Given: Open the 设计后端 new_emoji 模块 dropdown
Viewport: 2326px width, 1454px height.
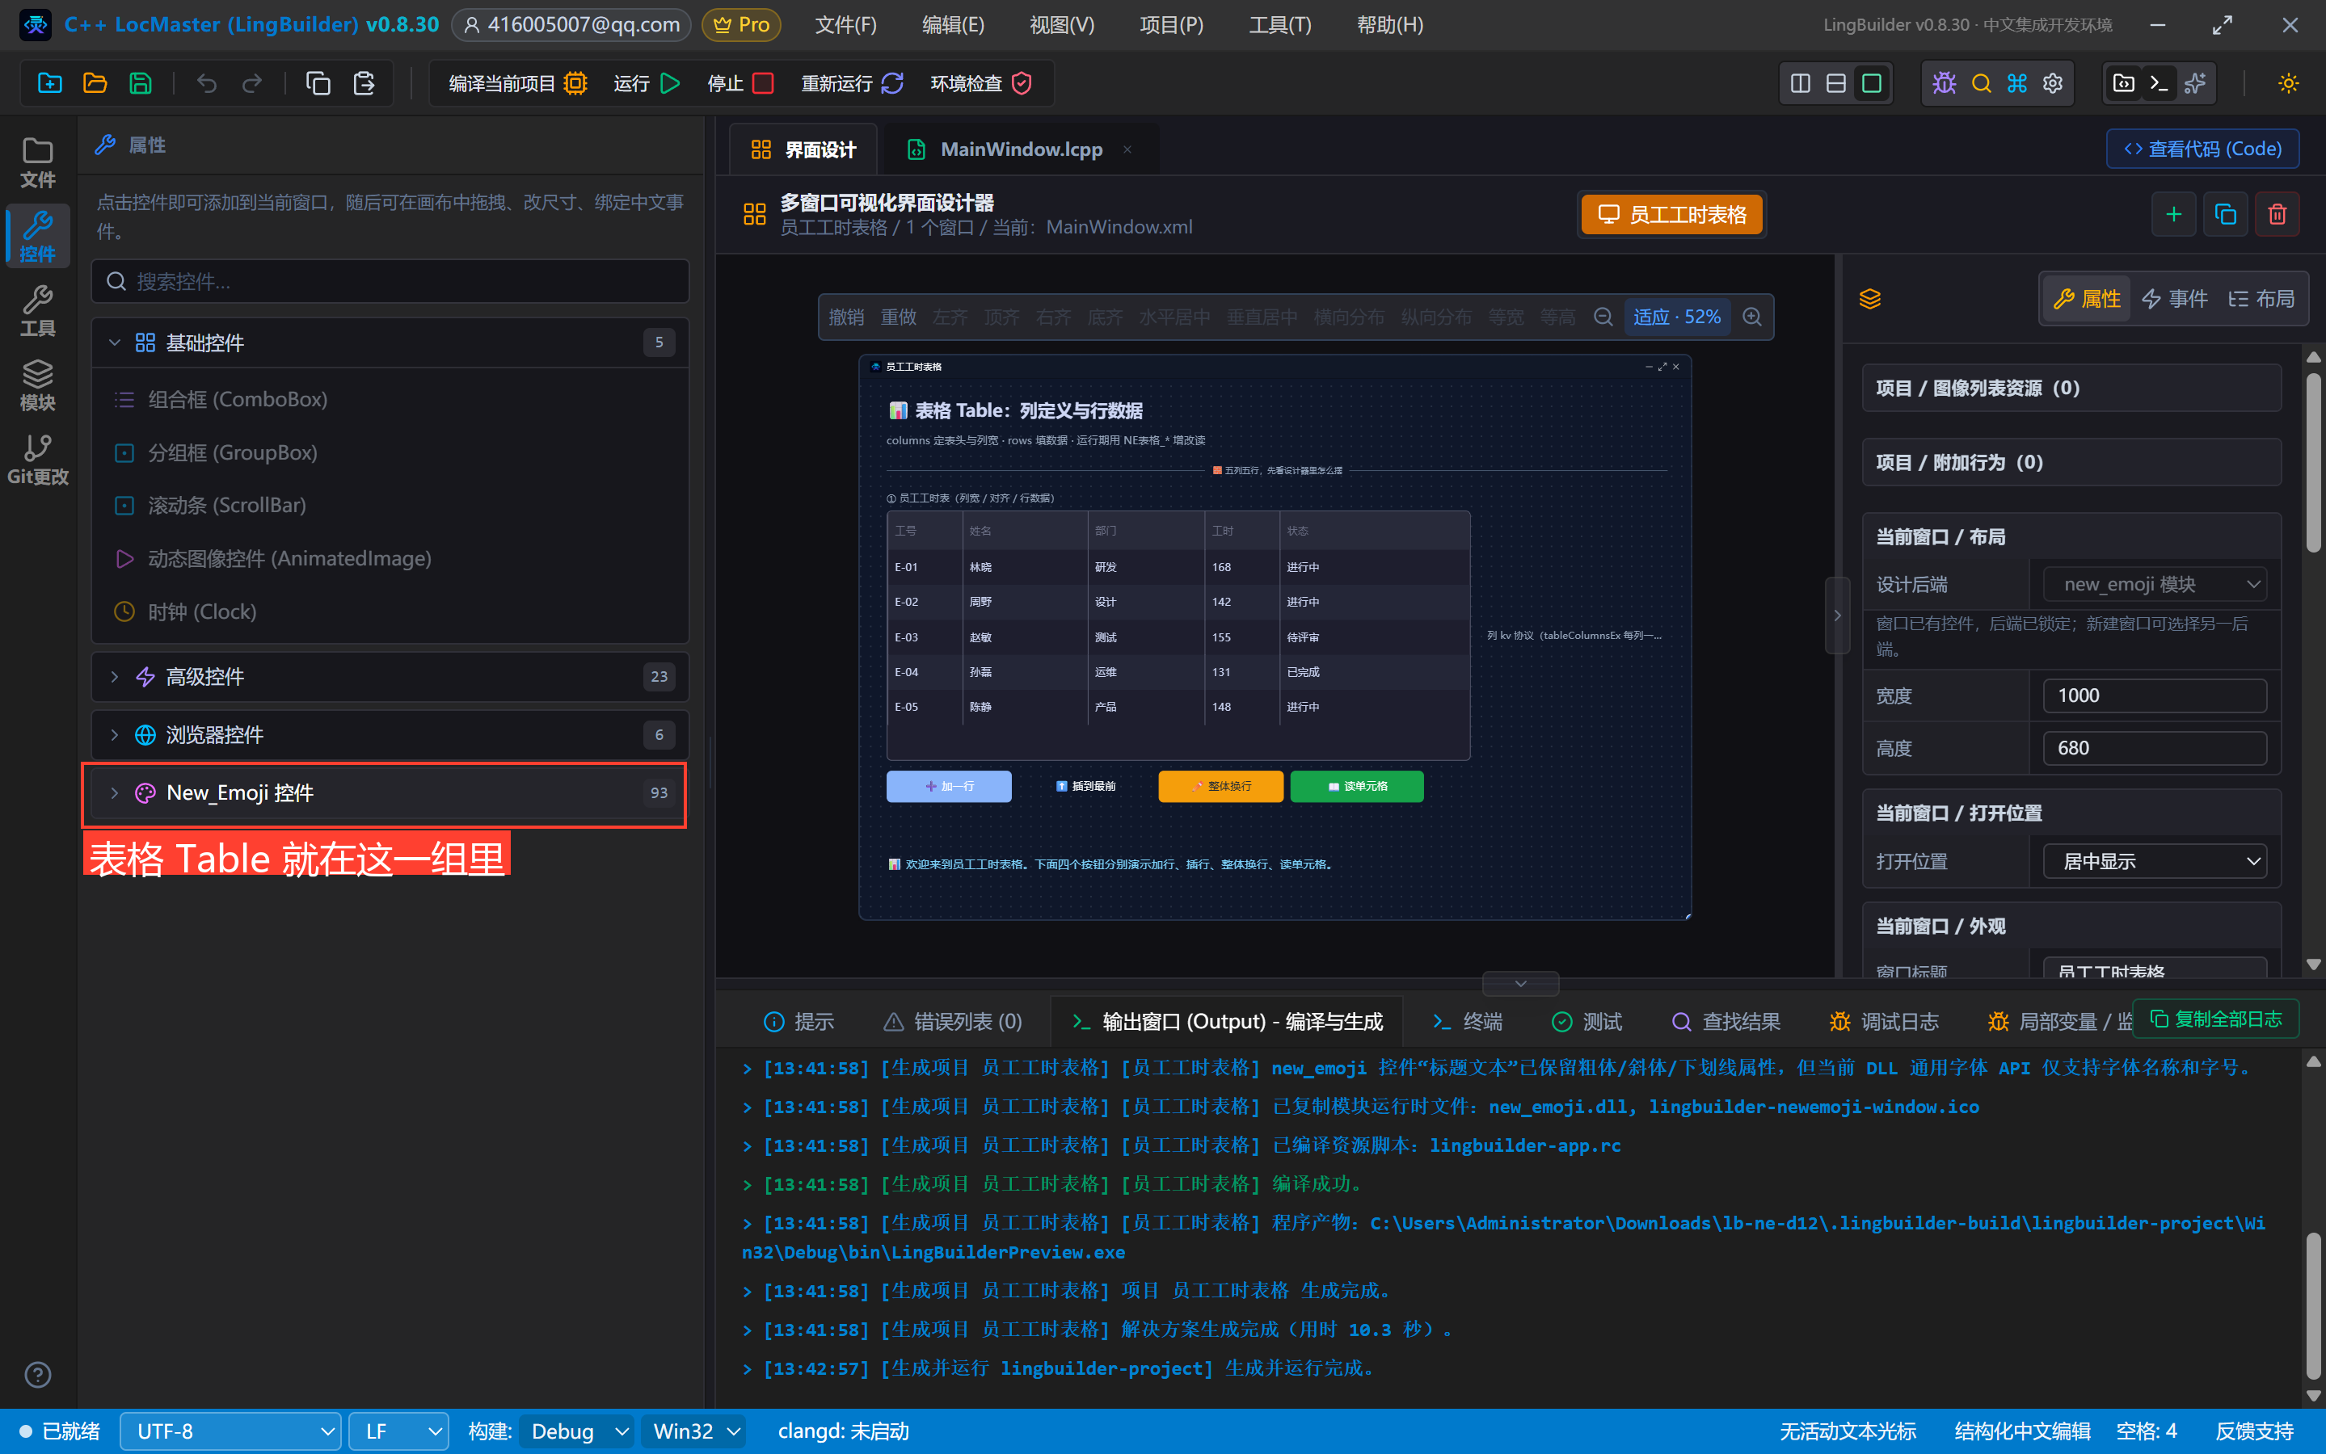Looking at the screenshot, I should pyautogui.click(x=2155, y=585).
